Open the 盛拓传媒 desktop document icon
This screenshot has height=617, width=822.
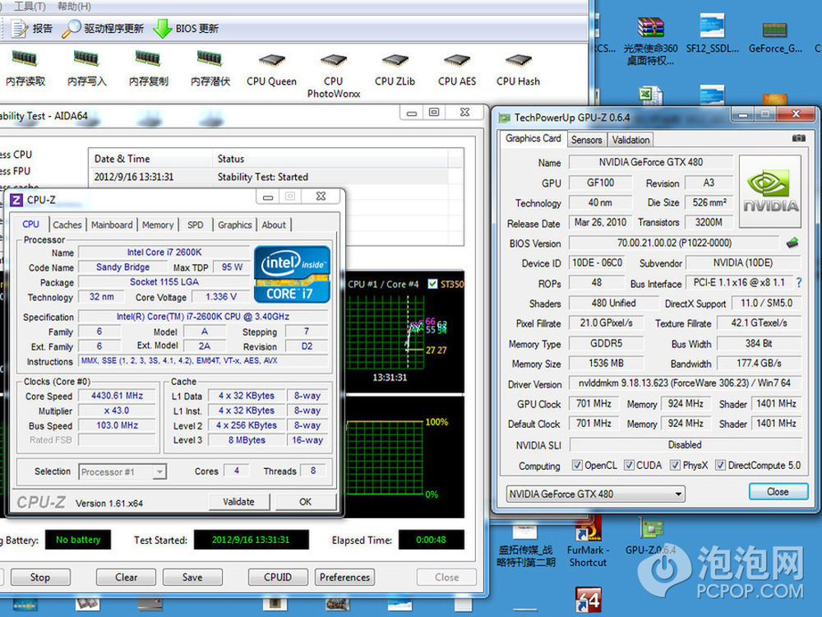point(526,544)
